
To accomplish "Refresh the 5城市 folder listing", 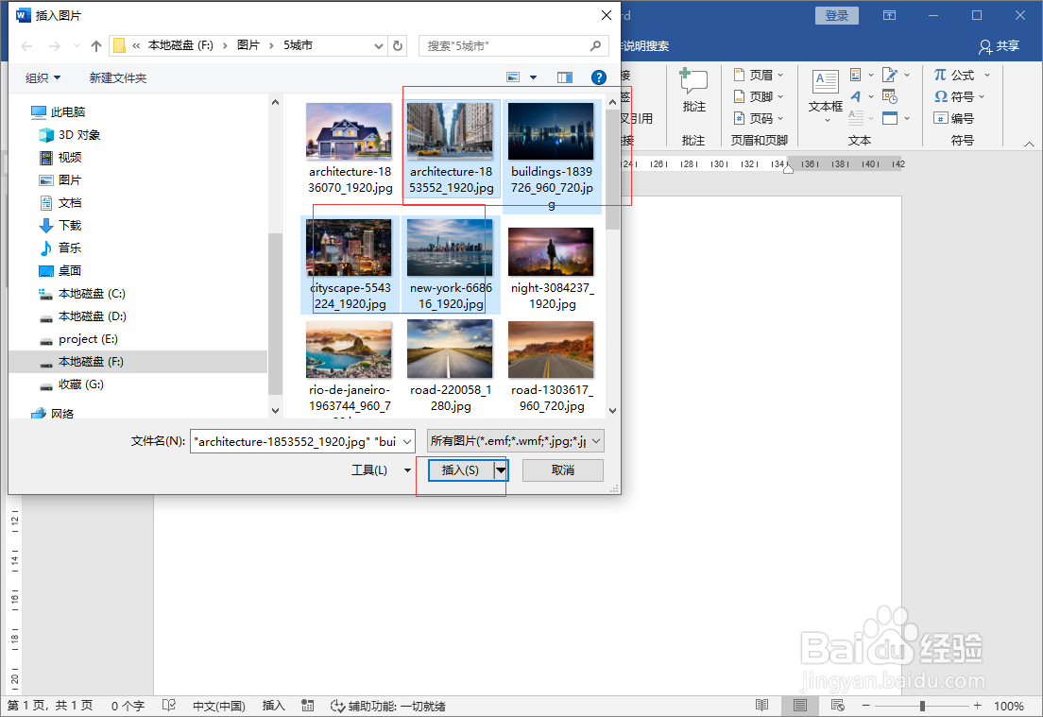I will click(x=398, y=46).
